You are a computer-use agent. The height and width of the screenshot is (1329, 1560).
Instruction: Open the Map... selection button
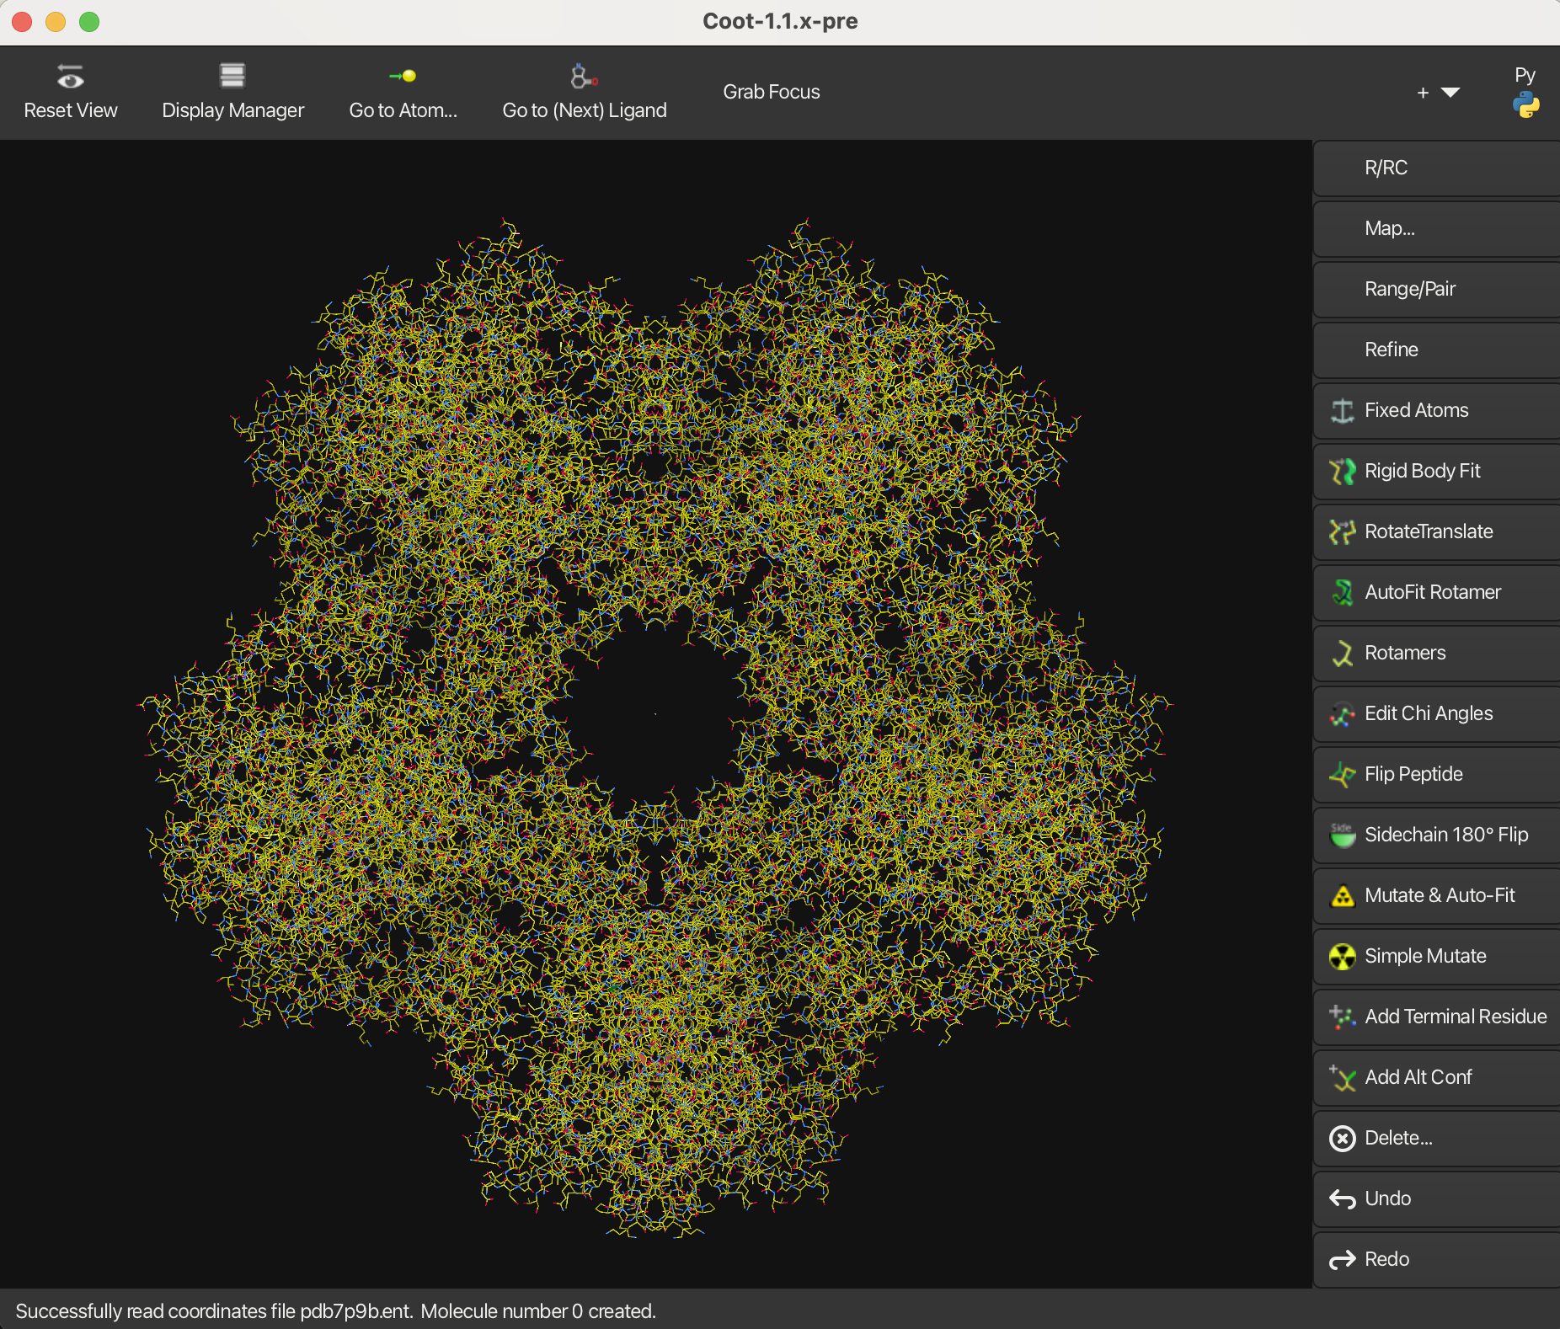click(1436, 228)
